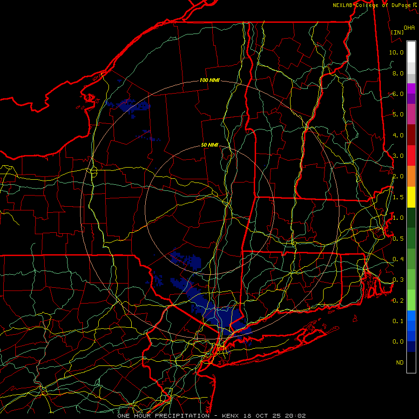Click the 1.0 legend value

pyautogui.click(x=398, y=218)
